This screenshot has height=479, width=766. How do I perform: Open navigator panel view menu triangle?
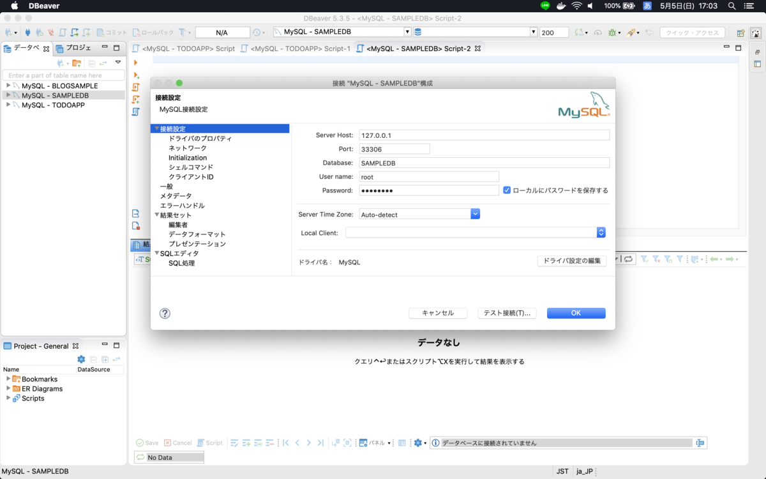point(118,63)
